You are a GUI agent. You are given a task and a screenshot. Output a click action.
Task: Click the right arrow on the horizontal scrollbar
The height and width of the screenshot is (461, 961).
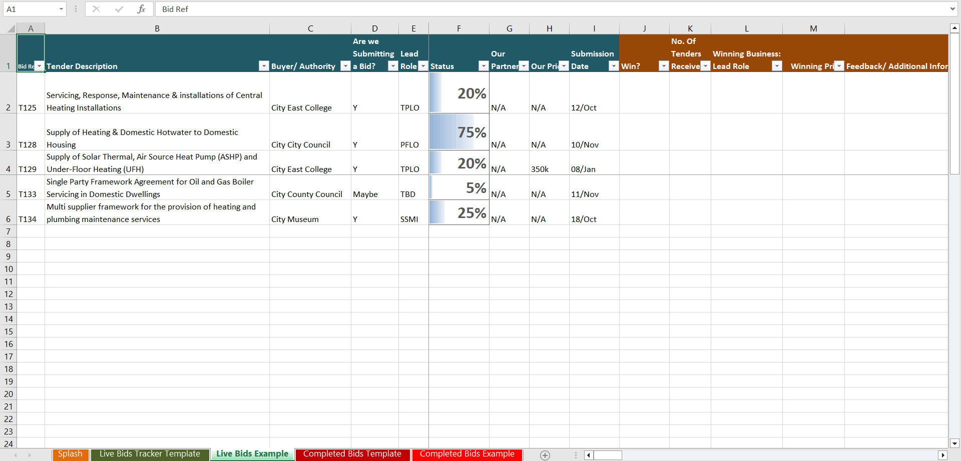point(942,455)
